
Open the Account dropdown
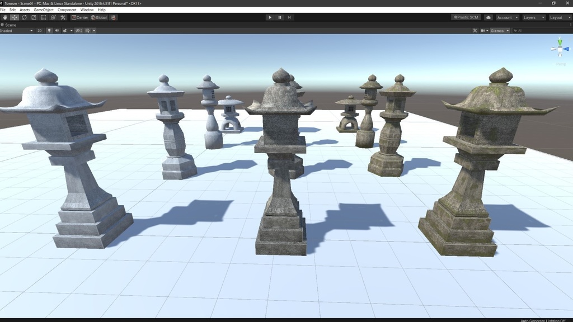[x=507, y=17]
